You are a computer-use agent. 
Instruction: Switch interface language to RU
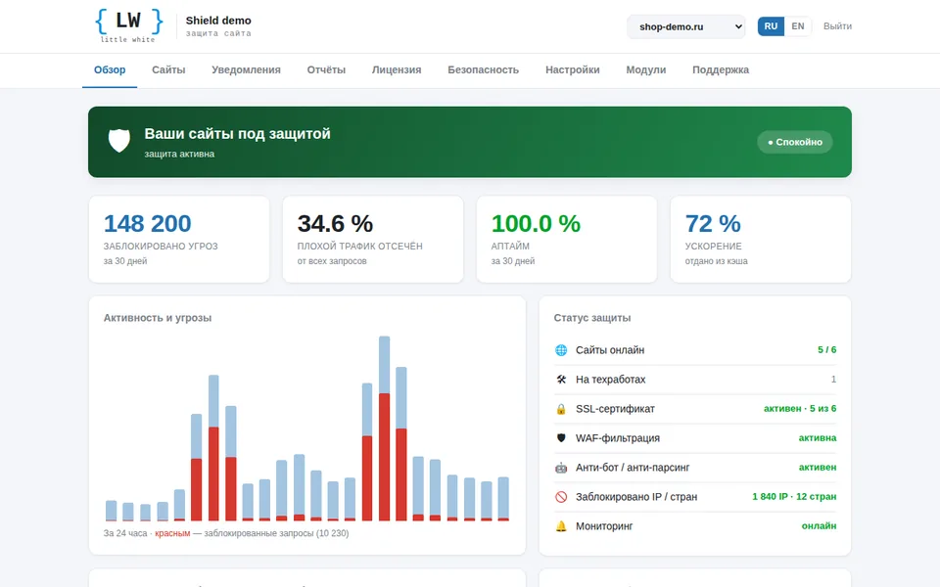pos(771,26)
